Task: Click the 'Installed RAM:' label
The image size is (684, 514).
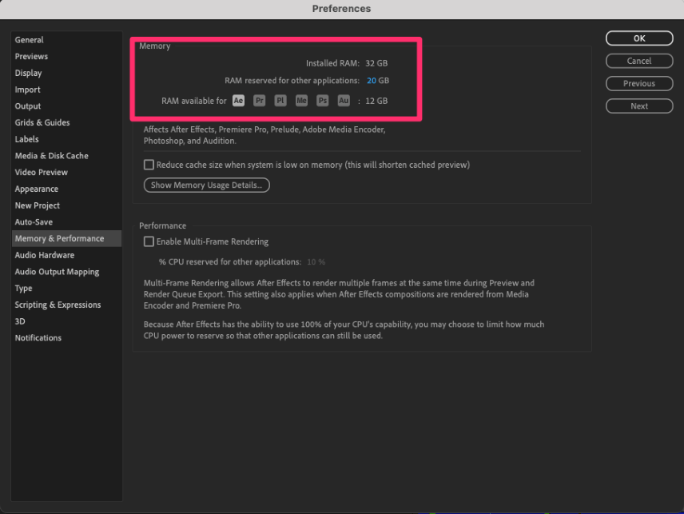Action: 332,63
